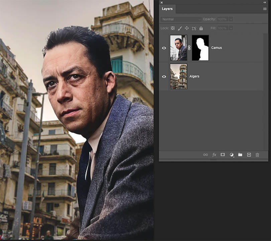Switch to the Layers tab
The image size is (271, 241).
point(167,9)
